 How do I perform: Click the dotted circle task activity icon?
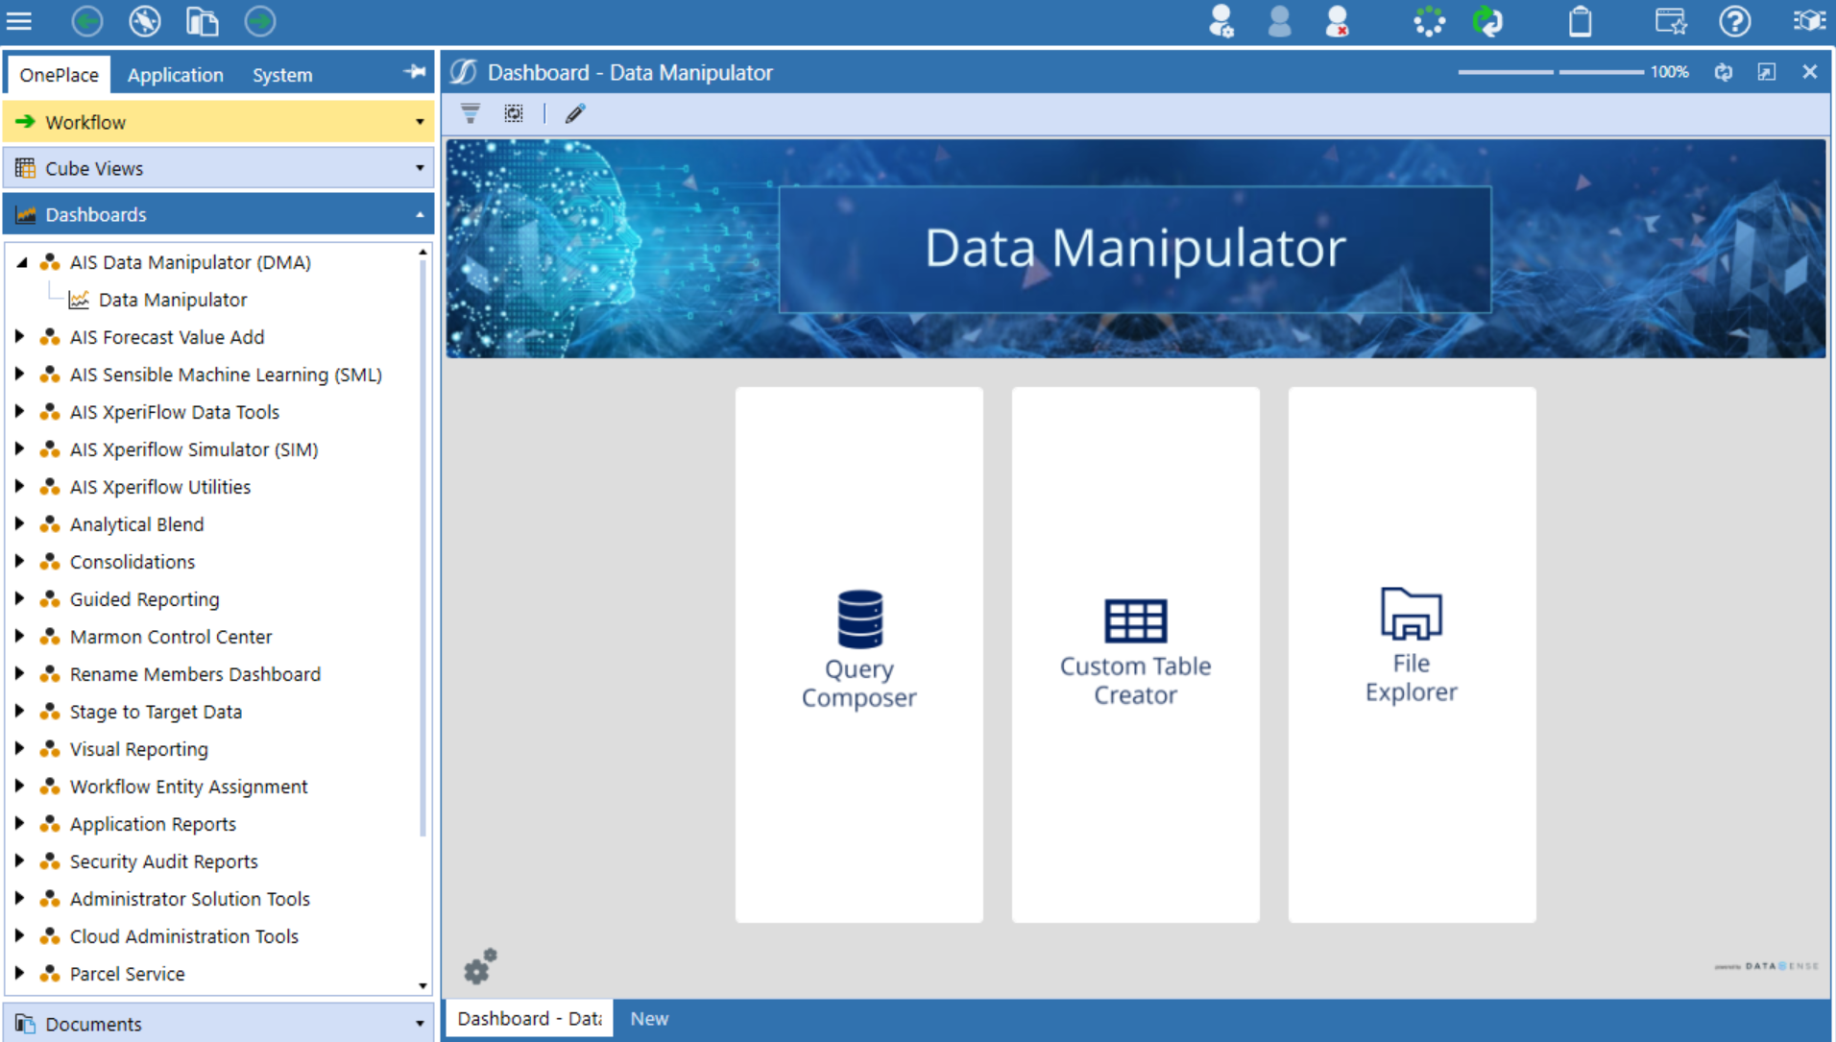click(x=1429, y=21)
